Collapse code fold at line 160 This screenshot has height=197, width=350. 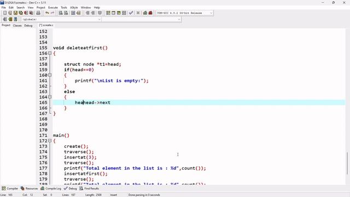click(x=50, y=76)
